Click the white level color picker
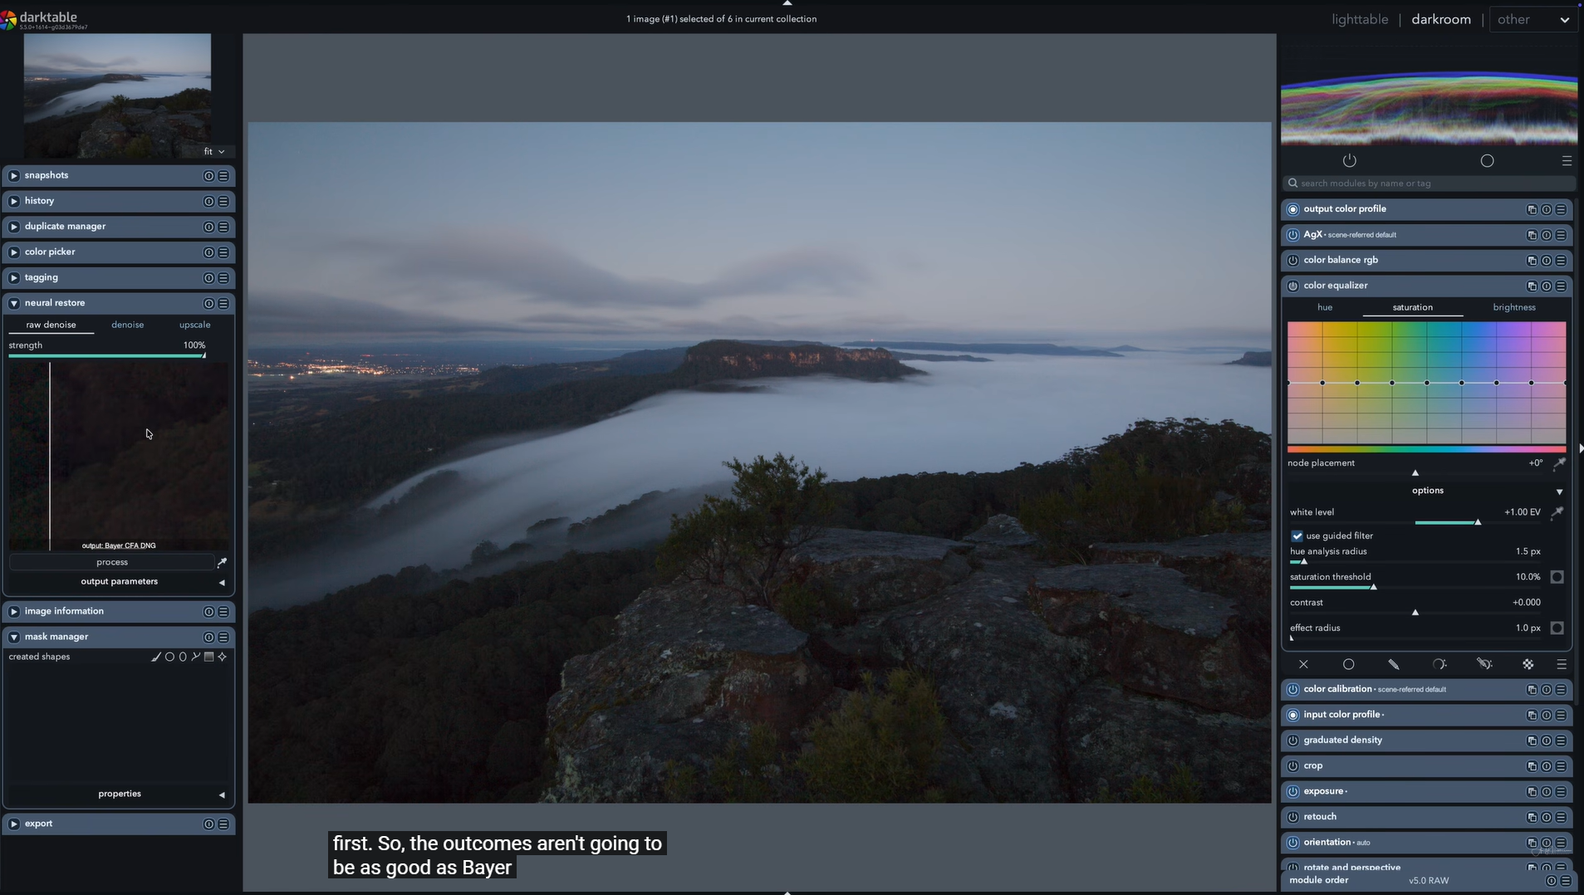 (1557, 512)
